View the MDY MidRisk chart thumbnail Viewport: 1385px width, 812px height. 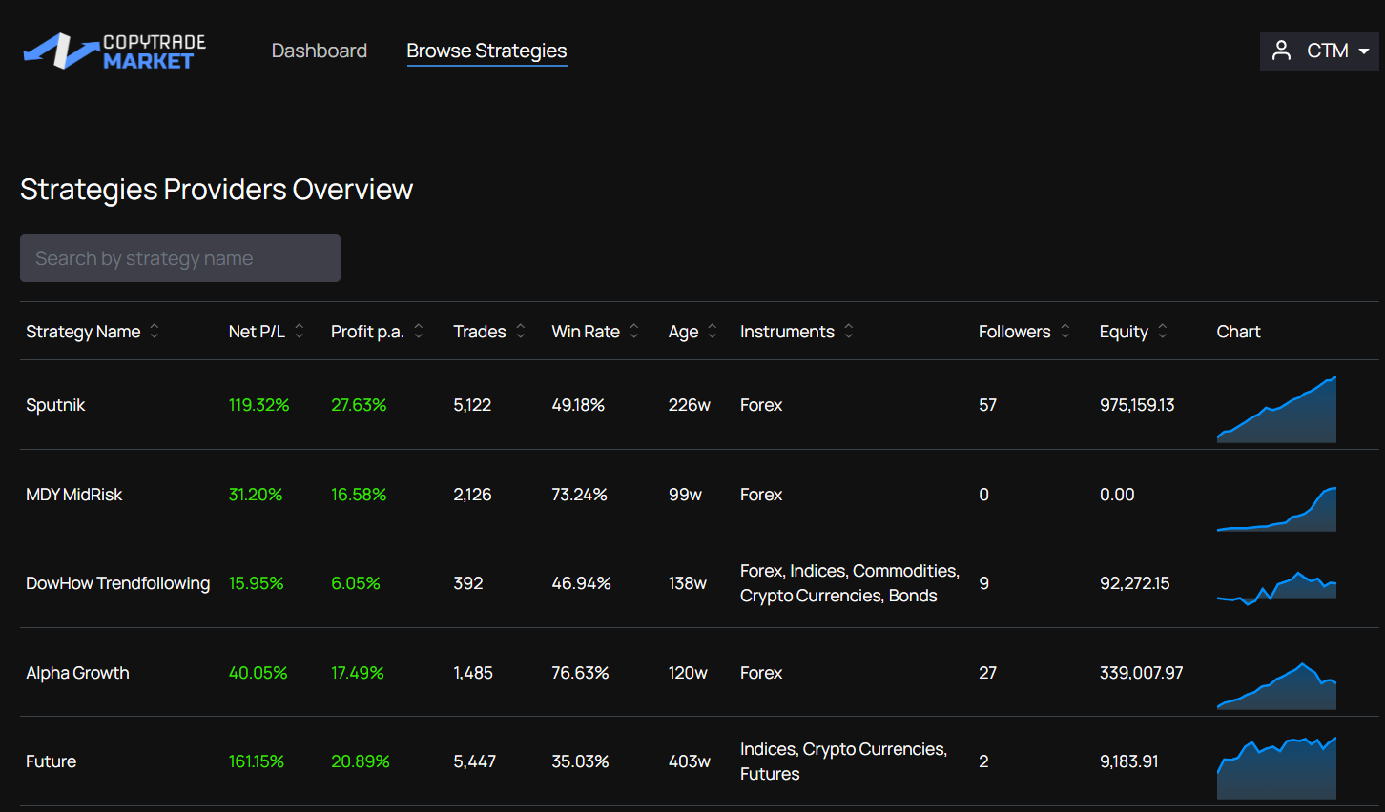pos(1276,509)
